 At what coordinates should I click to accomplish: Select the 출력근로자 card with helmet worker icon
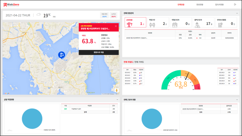pos(204,22)
